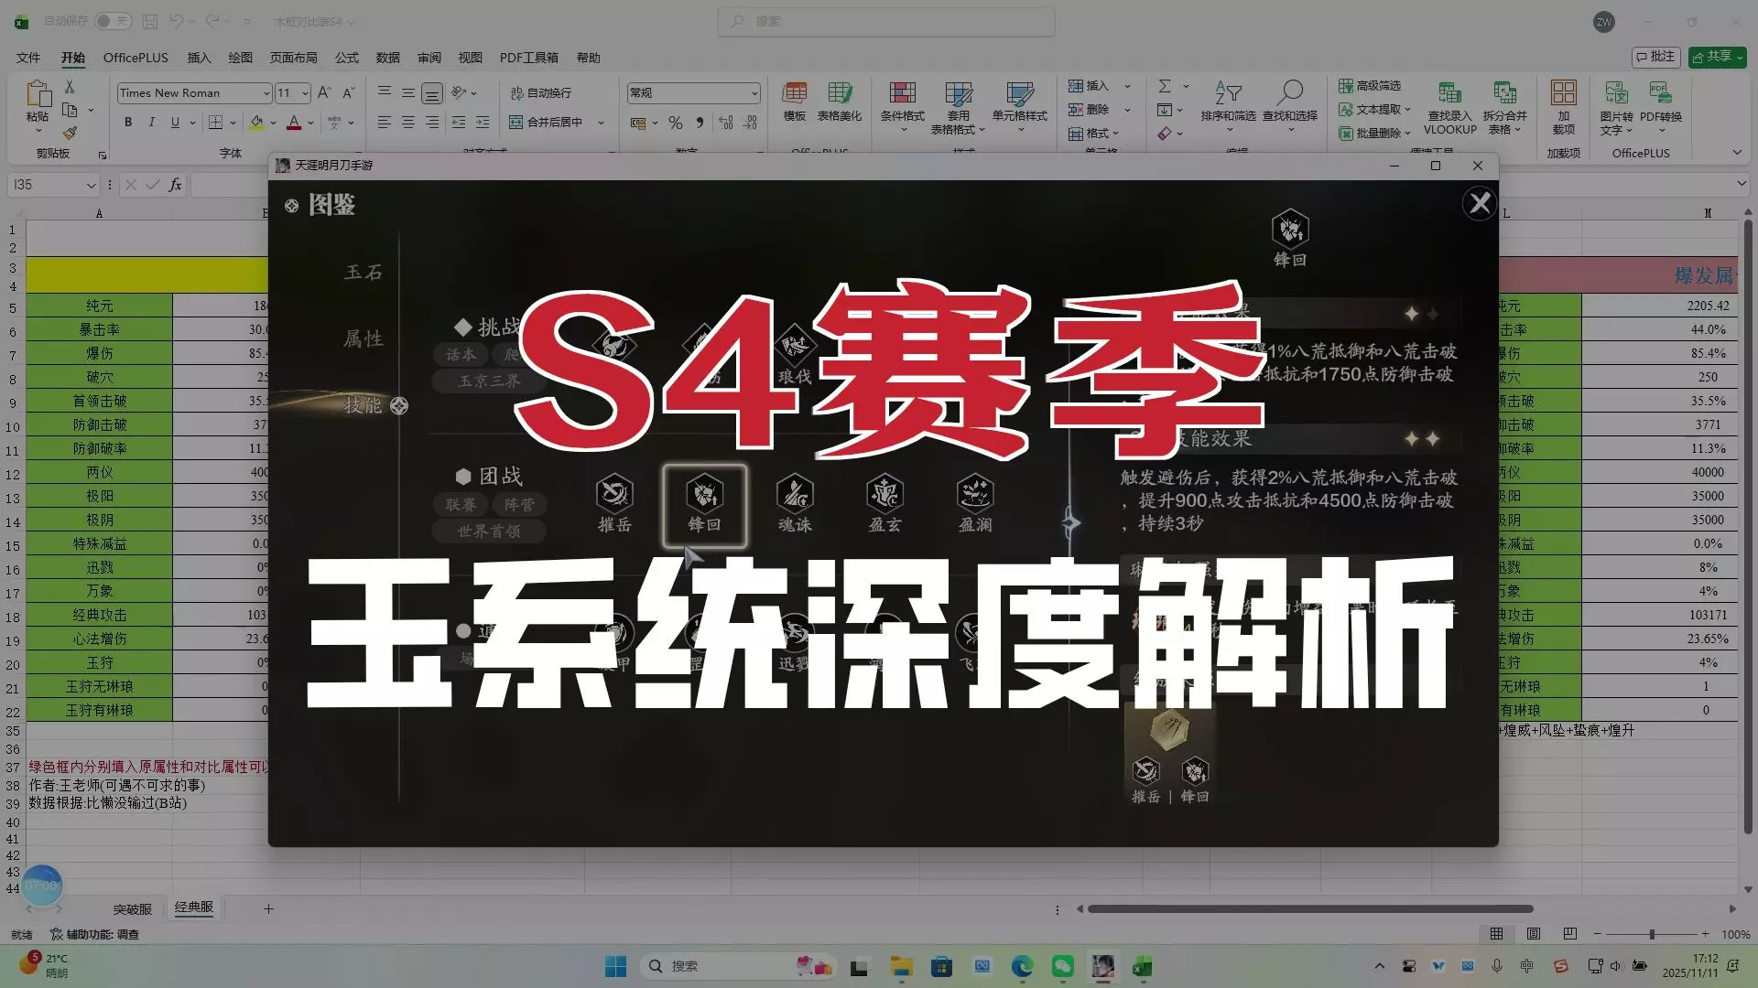Image resolution: width=1758 pixels, height=988 pixels.
Task: Select the 魂诛 skill icon
Action: [x=795, y=495]
